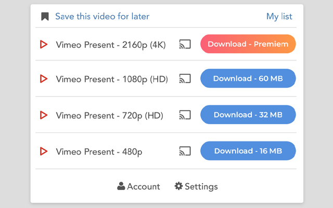Select the Vimeo Present - 1080p (HD) title

112,79
